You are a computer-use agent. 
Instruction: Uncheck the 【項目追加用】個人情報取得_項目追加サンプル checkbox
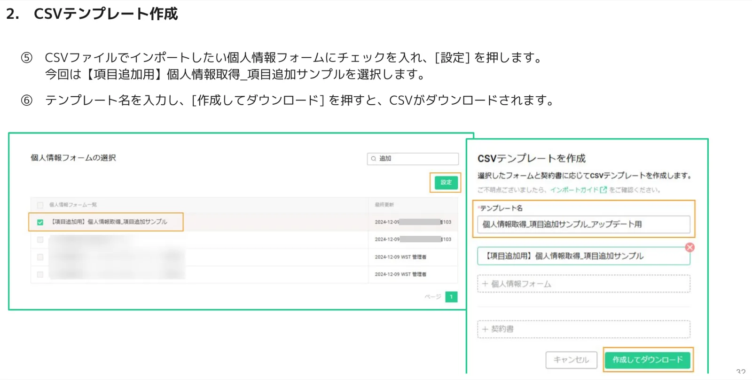point(40,222)
